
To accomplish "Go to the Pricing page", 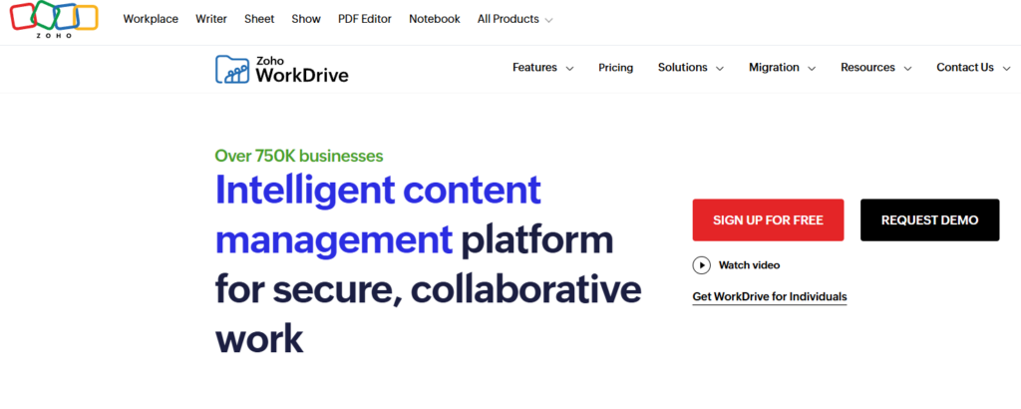I will coord(615,67).
